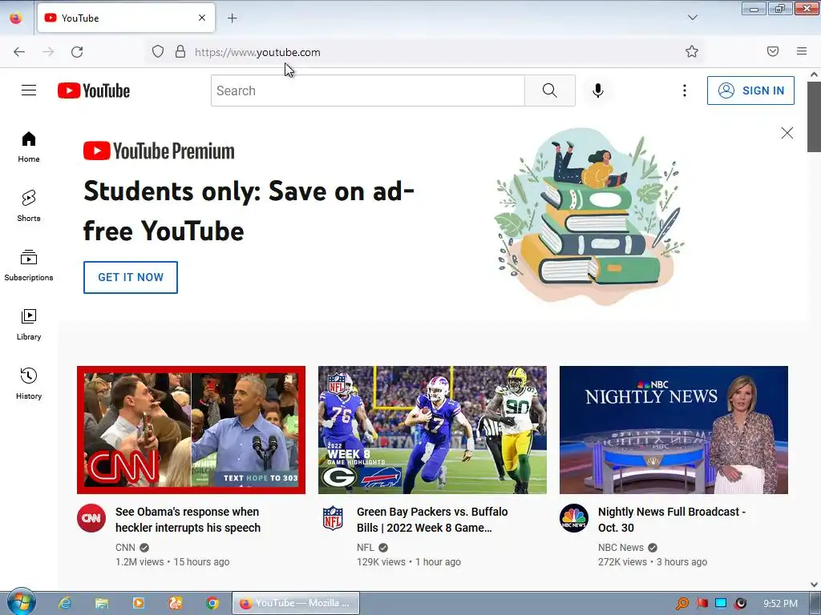
Task: Click the YouTube Mozilla taskbar button
Action: point(296,603)
